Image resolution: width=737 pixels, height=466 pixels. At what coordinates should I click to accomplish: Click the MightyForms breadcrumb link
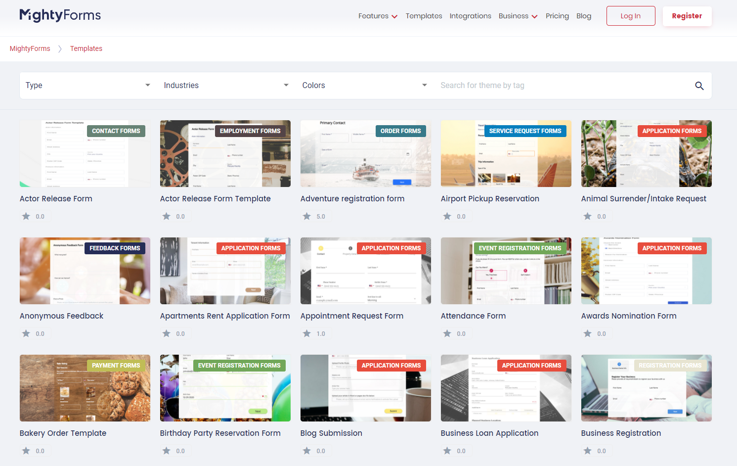pyautogui.click(x=30, y=48)
